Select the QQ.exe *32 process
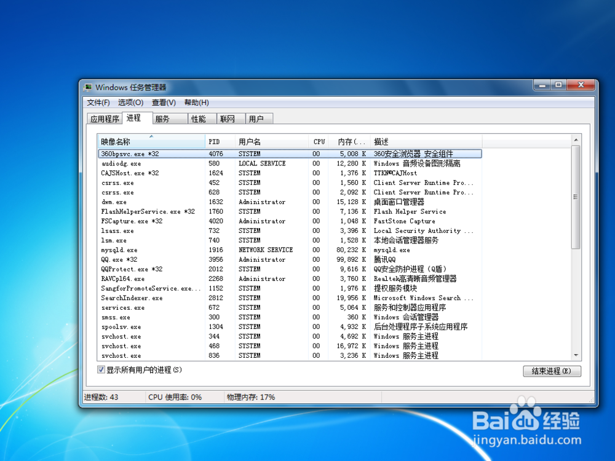Image resolution: width=615 pixels, height=461 pixels. [x=290, y=259]
